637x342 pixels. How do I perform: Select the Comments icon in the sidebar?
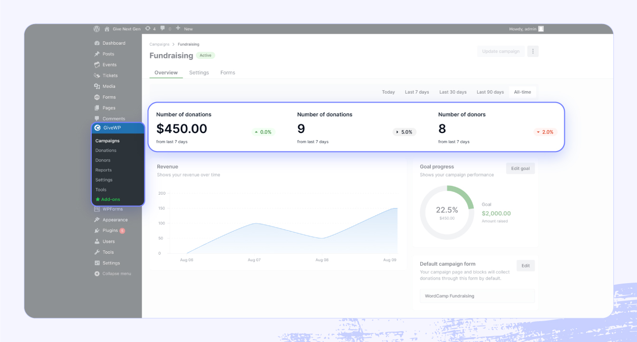98,118
